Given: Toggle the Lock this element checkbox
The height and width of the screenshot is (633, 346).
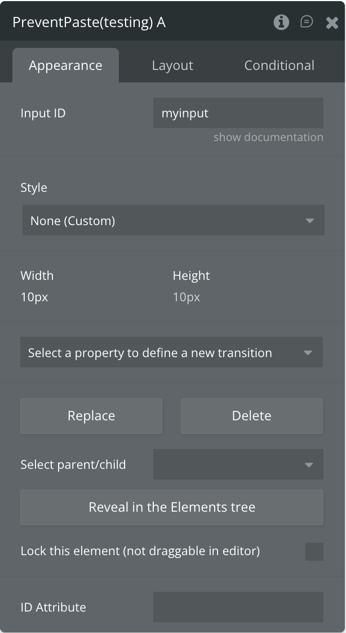Looking at the screenshot, I should tap(314, 551).
